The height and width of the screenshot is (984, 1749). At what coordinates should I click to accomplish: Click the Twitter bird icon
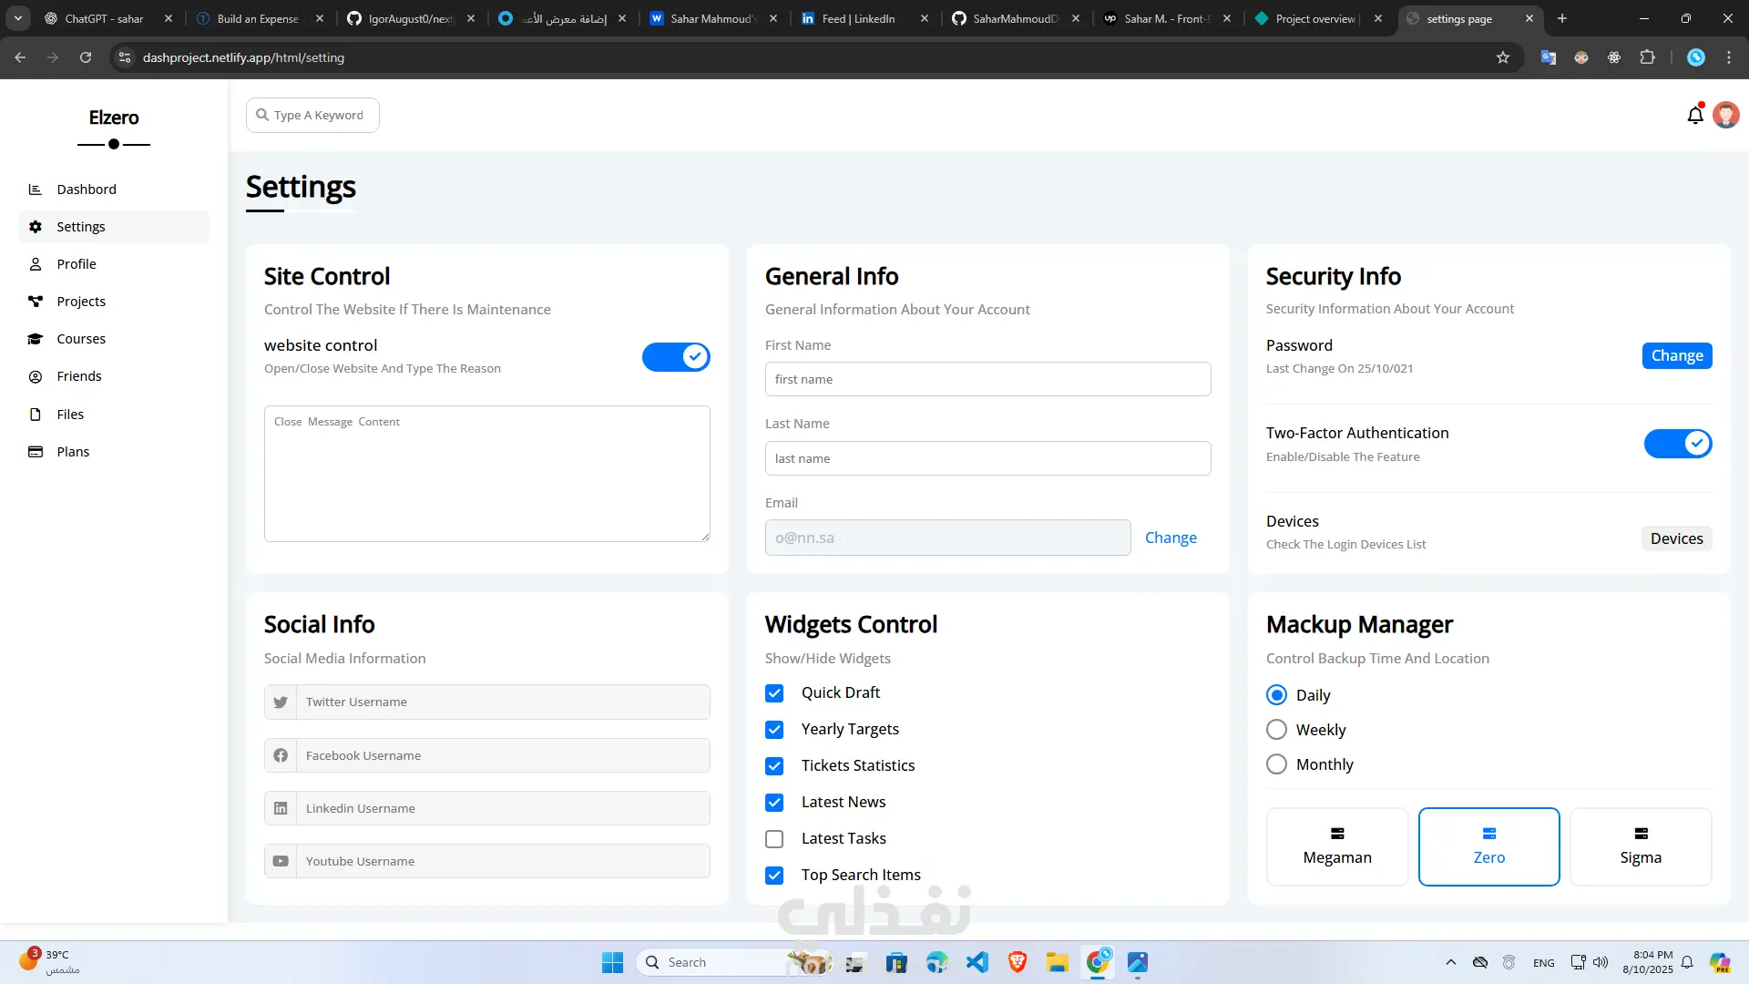coord(281,702)
